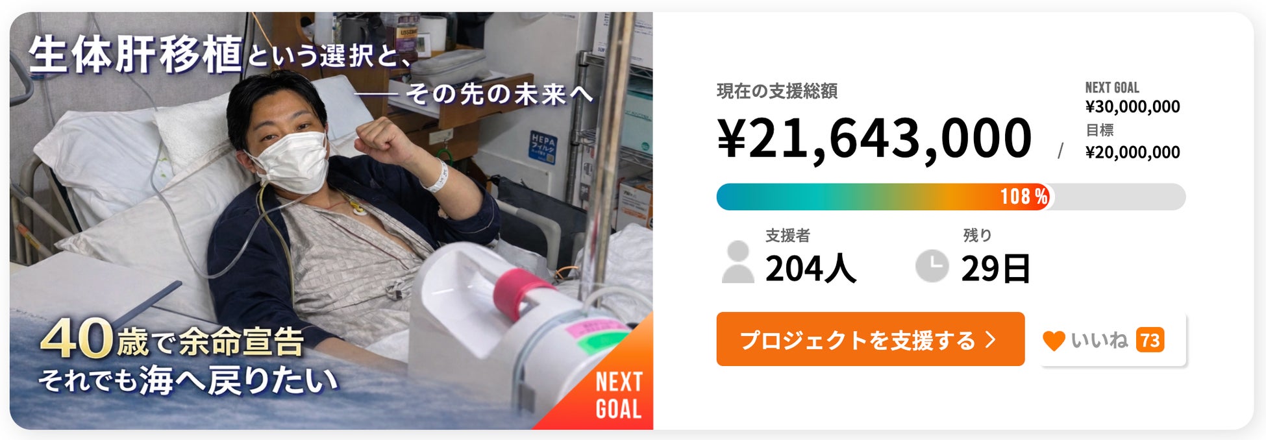Click the clock icon beside 残り
Image resolution: width=1266 pixels, height=440 pixels.
[x=932, y=265]
